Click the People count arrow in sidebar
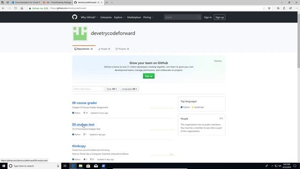 221,118
